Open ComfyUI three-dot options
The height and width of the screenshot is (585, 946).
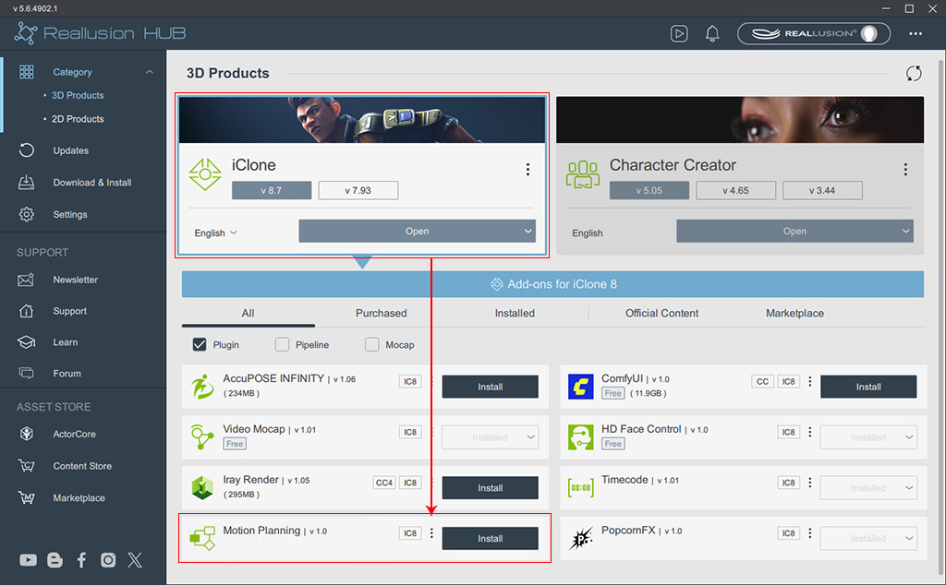coord(809,381)
